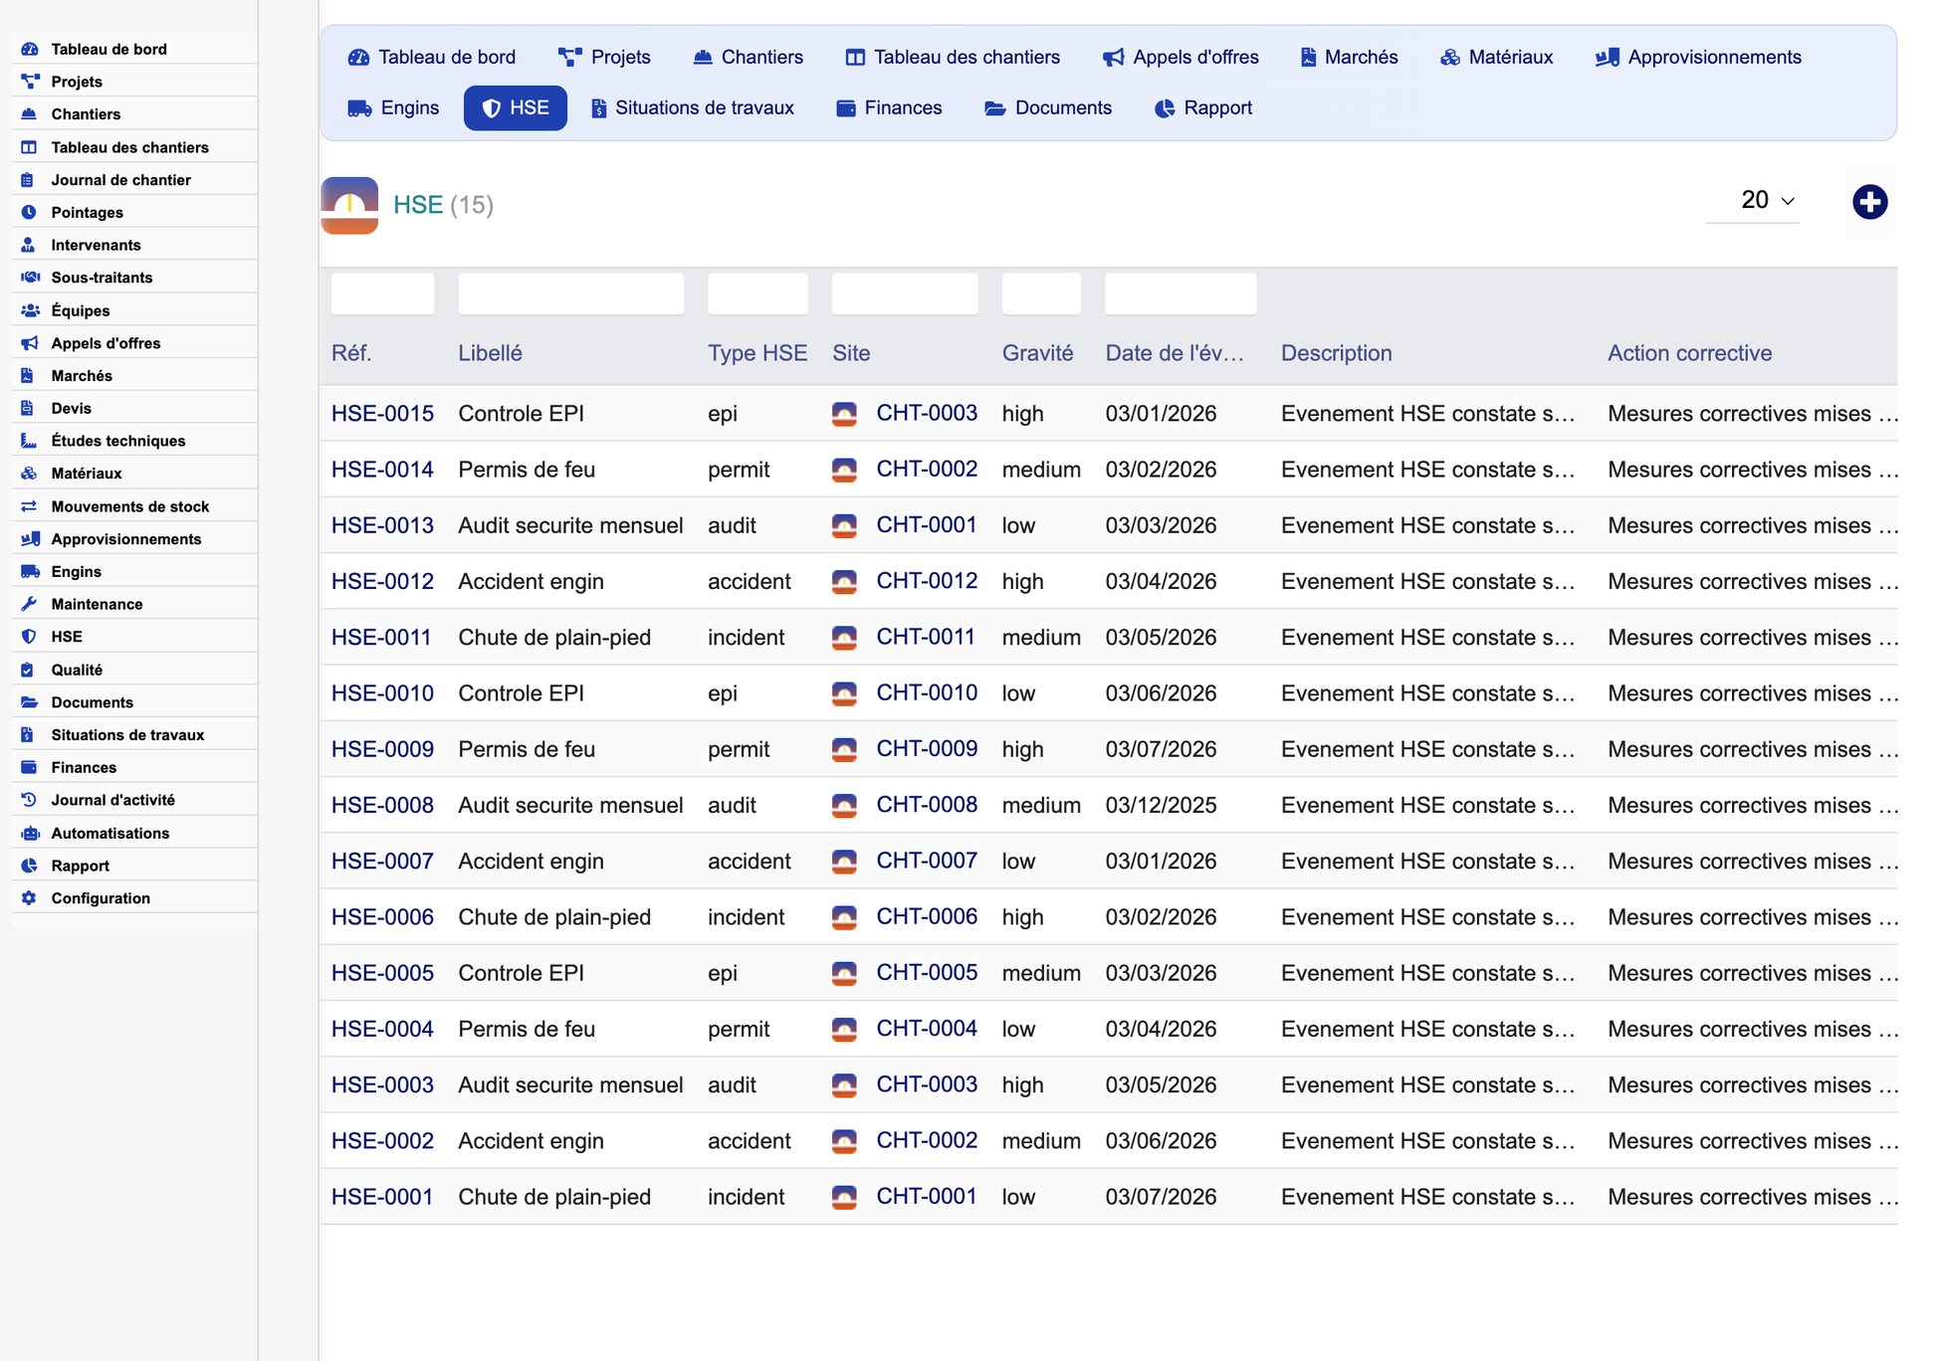Click the Automatisations robot icon
The height and width of the screenshot is (1361, 1937).
pyautogui.click(x=30, y=833)
